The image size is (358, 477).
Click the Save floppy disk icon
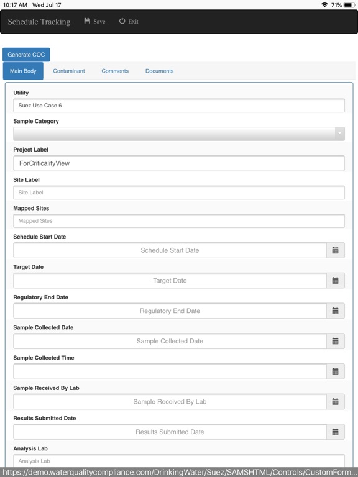87,21
